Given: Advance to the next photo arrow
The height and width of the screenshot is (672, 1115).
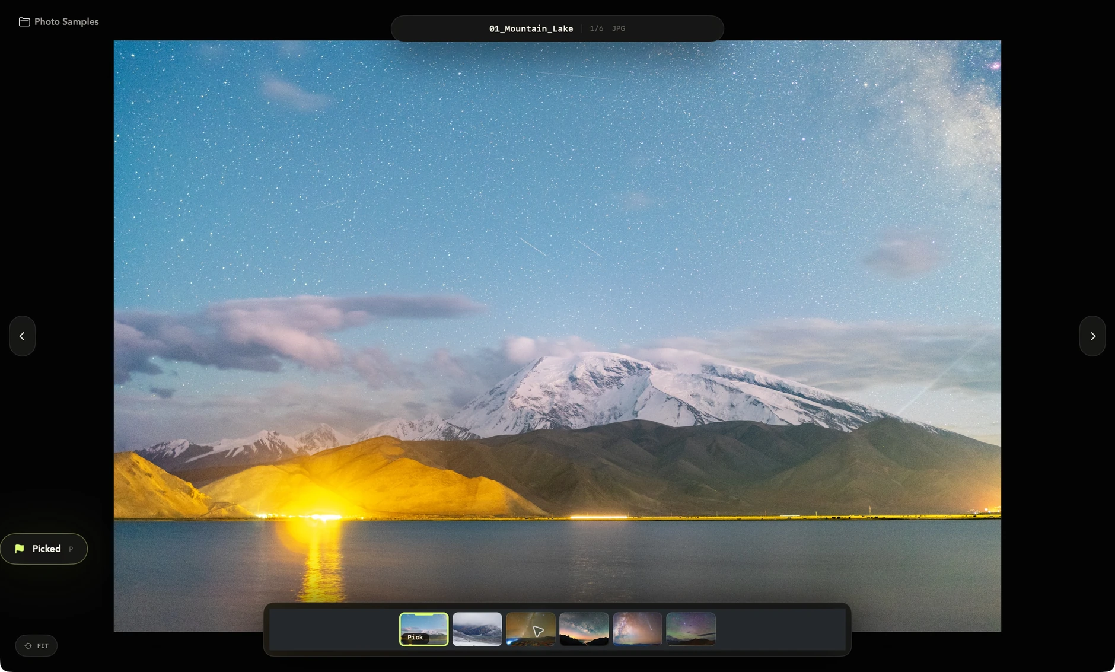Looking at the screenshot, I should click(x=1092, y=336).
